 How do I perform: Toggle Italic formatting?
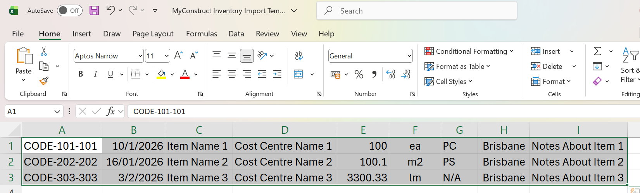click(95, 74)
